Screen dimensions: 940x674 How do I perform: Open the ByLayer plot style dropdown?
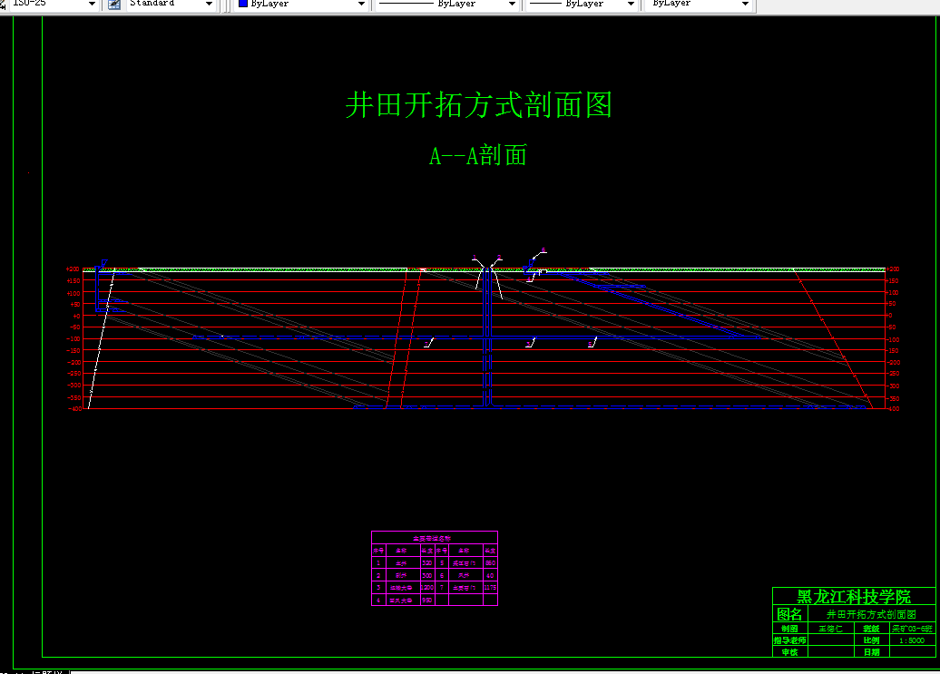tap(745, 4)
